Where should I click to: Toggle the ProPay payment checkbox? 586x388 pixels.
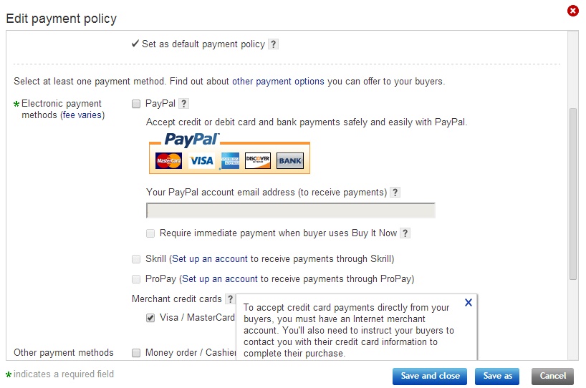click(x=136, y=279)
